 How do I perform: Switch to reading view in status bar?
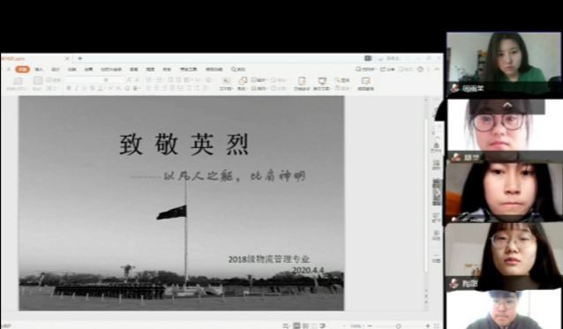[314, 325]
